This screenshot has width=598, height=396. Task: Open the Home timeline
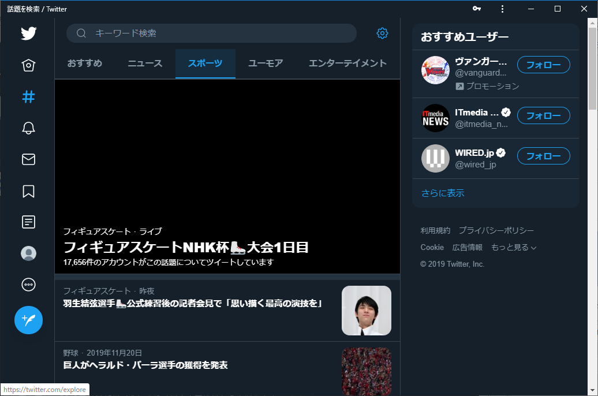pos(28,65)
